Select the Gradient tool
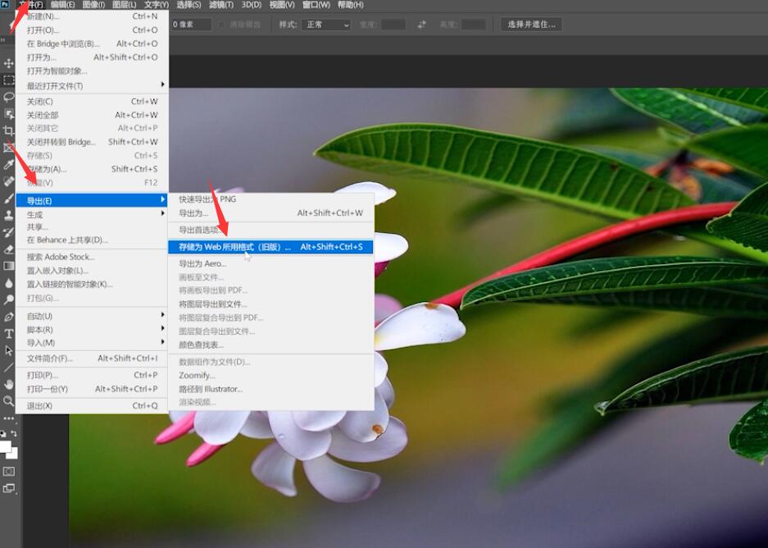 pos(8,266)
